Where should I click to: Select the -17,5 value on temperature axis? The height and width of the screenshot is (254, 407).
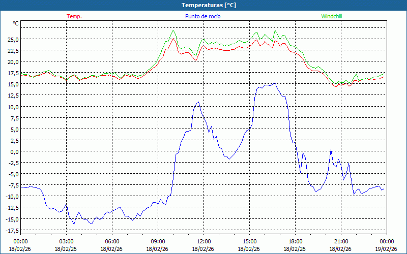[x=11, y=230]
